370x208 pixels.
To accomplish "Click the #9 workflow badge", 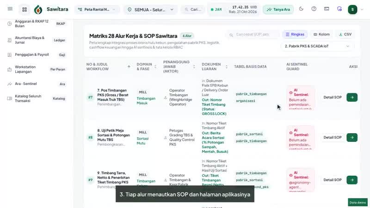I will tap(90, 180).
